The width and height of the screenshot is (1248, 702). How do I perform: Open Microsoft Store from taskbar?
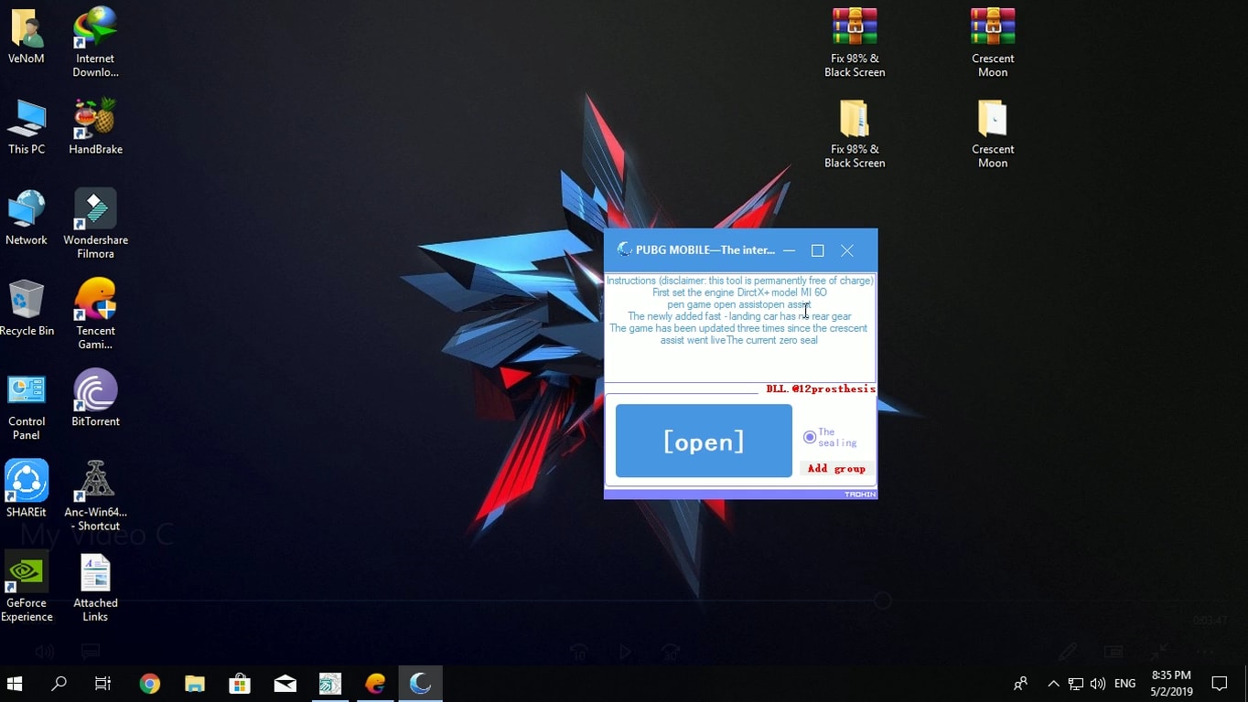tap(240, 684)
